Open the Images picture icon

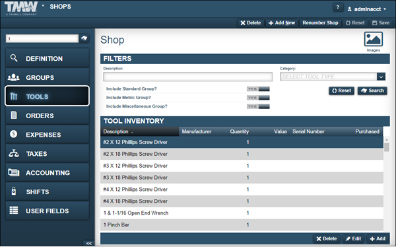click(374, 39)
